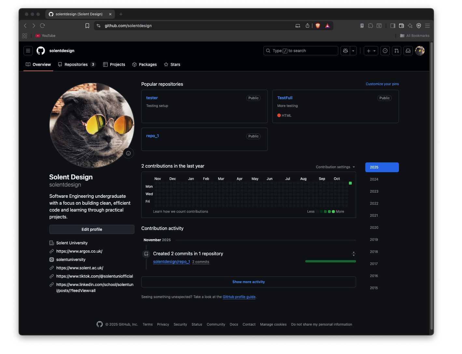
Task: Open the notifications inbox icon
Action: 408,51
